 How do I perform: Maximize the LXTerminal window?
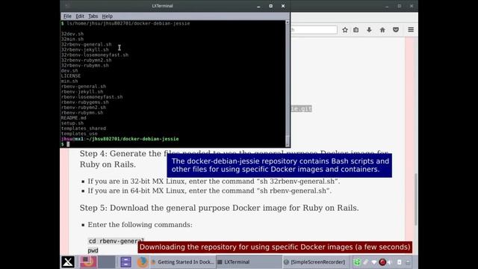click(270, 6)
